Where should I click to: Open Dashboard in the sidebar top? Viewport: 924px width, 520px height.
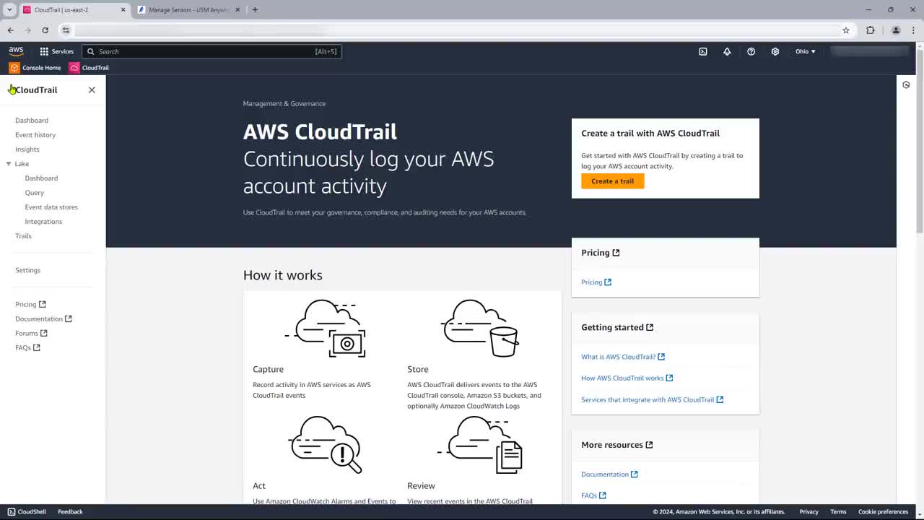[x=32, y=121]
